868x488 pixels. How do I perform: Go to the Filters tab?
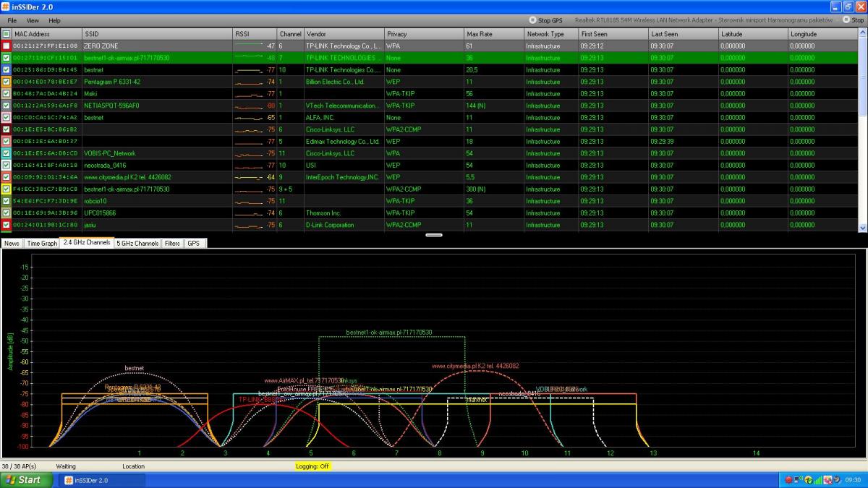point(172,244)
